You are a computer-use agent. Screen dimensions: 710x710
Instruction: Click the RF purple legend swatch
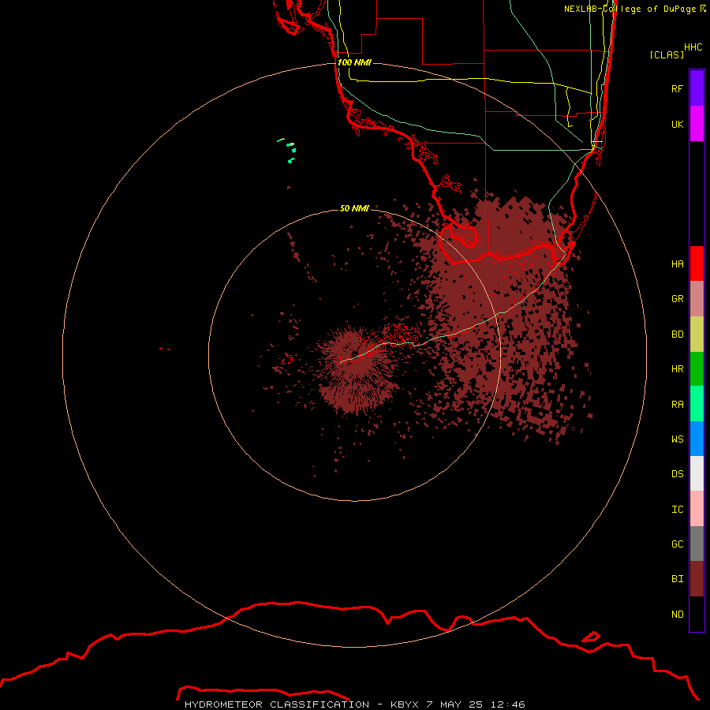click(697, 88)
